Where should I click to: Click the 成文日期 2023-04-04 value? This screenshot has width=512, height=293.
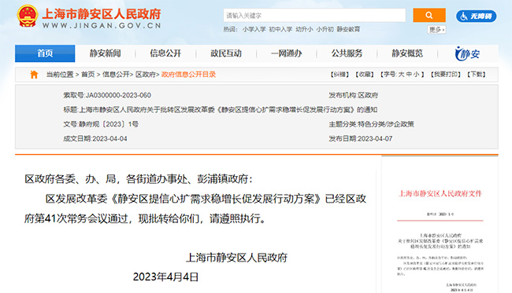coord(109,139)
